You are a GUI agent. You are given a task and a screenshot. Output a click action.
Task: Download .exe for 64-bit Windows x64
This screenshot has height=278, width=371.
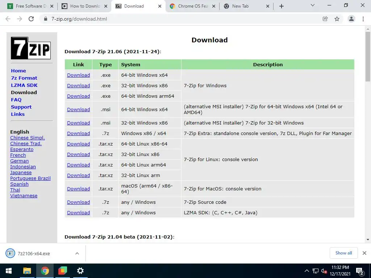[x=78, y=75]
